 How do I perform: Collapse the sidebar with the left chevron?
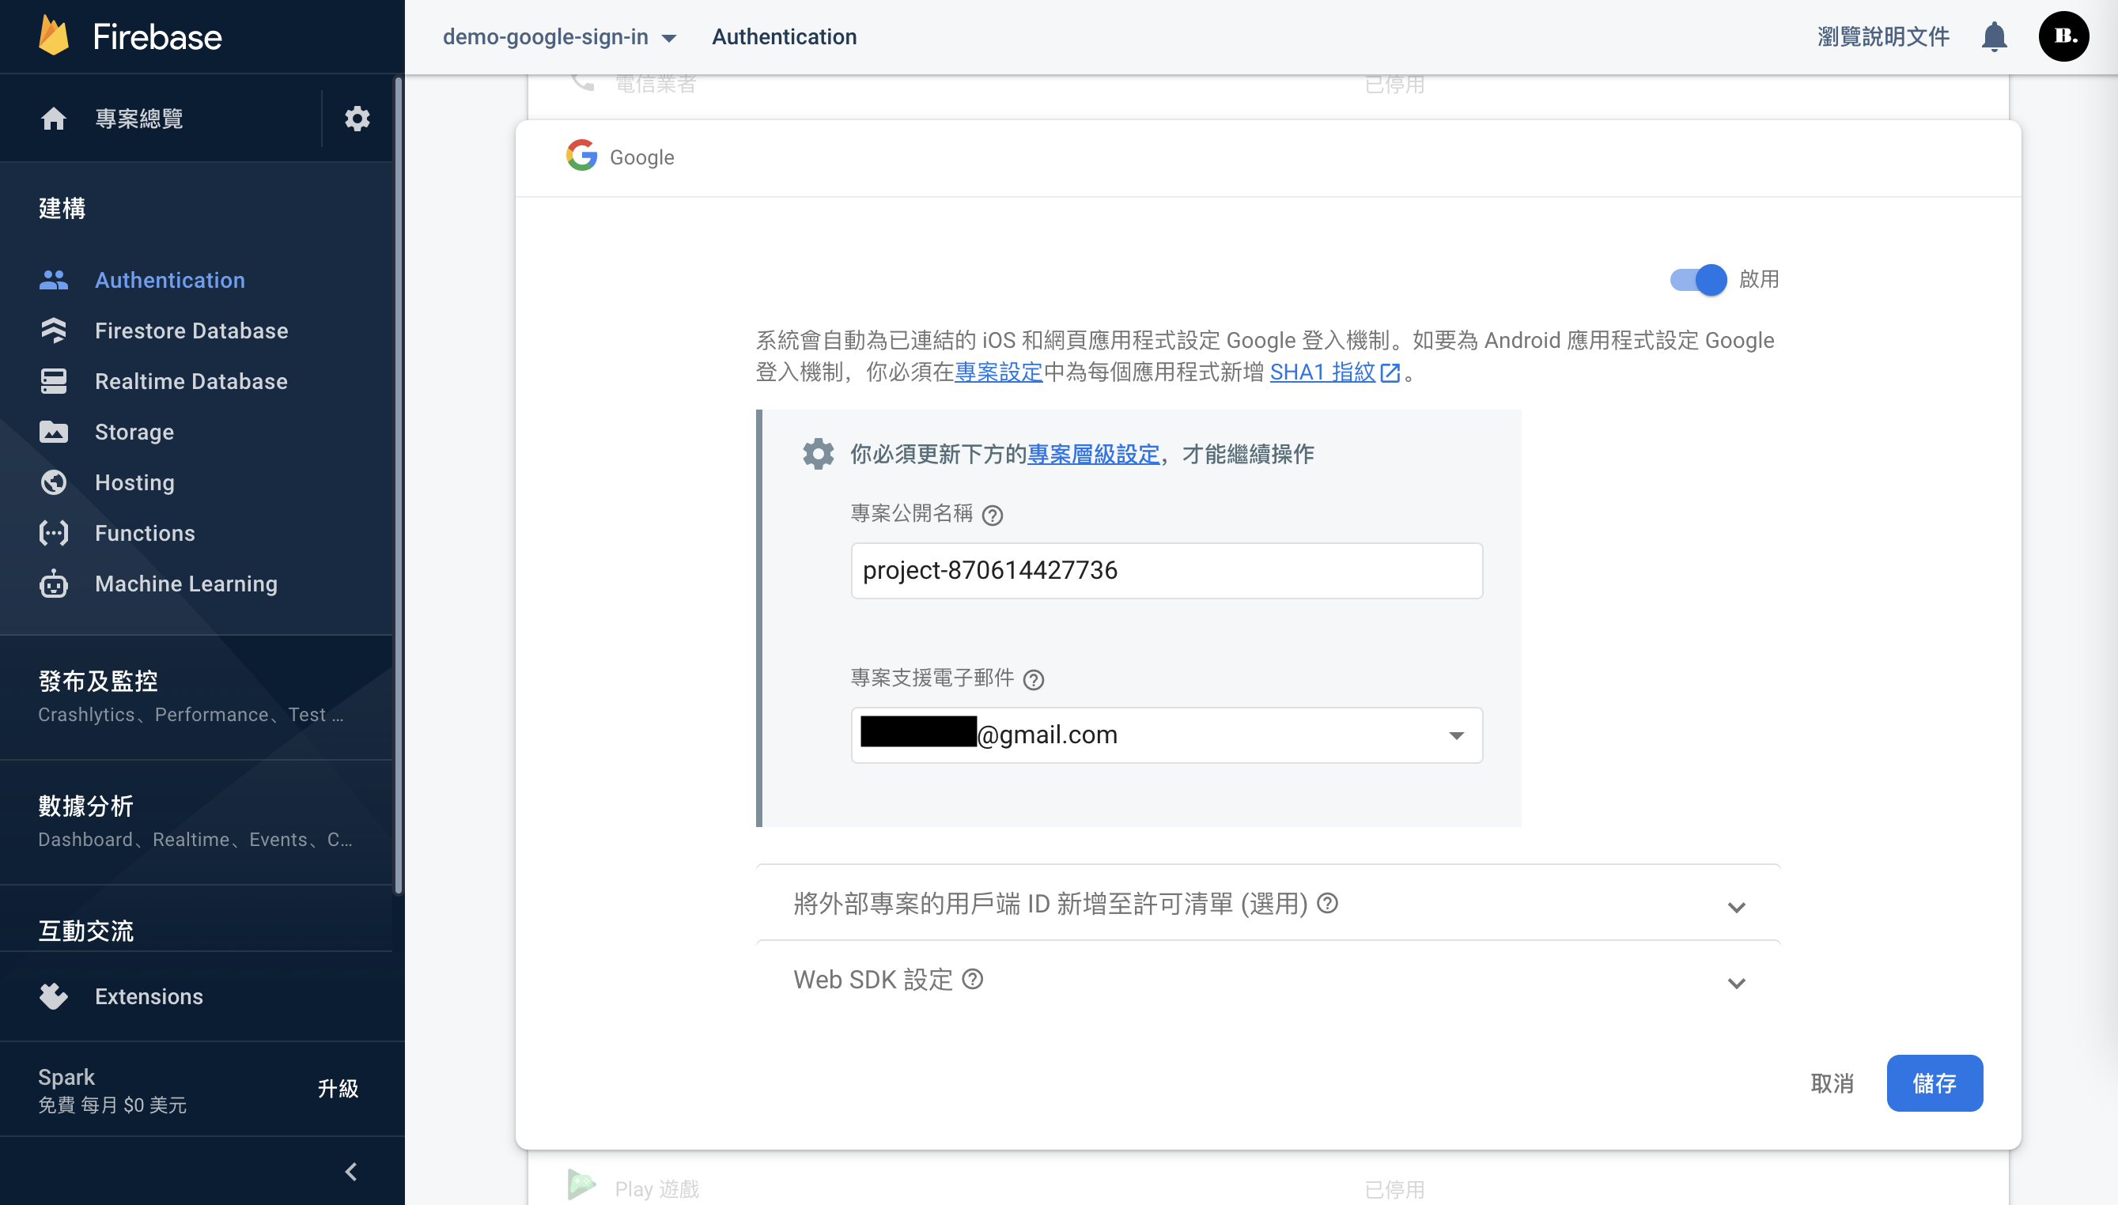coord(351,1171)
